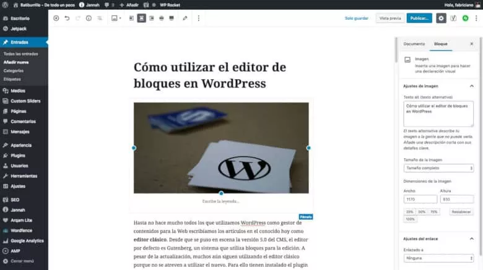Close the settings sidebar
The height and width of the screenshot is (270, 483).
[x=472, y=44]
